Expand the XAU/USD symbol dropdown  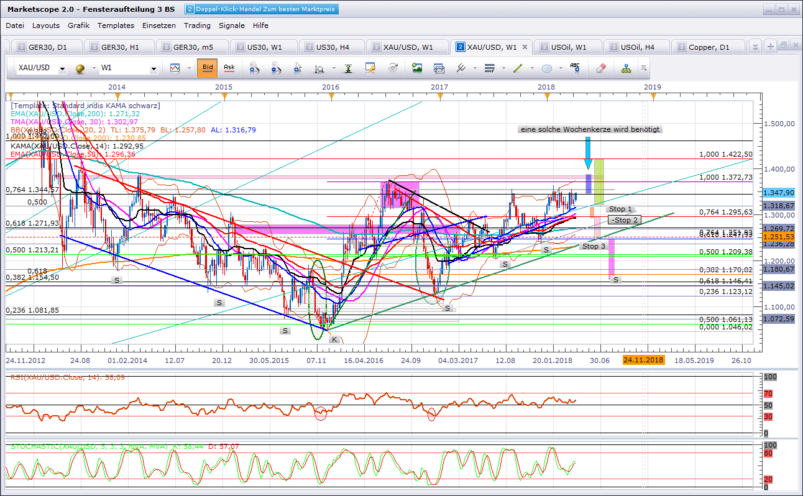click(63, 69)
